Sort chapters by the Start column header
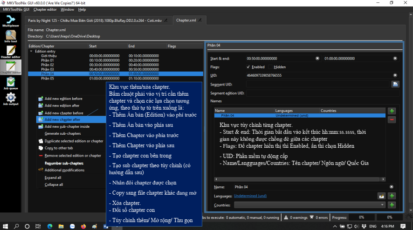The image size is (413, 230). pyautogui.click(x=108, y=46)
